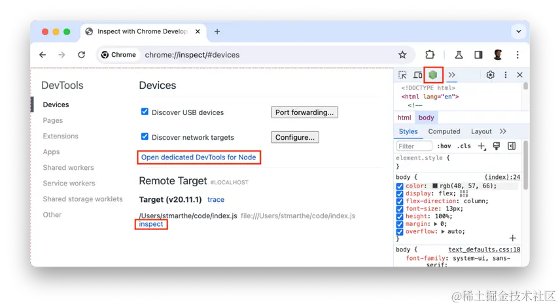Open Pages in the DevTools sidebar
Image resolution: width=560 pixels, height=307 pixels.
coord(53,120)
